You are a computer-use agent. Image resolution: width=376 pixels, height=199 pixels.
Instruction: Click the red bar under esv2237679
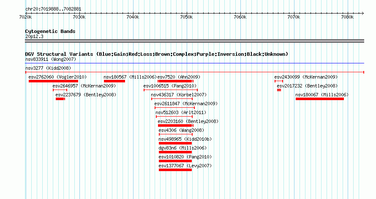(60, 99)
